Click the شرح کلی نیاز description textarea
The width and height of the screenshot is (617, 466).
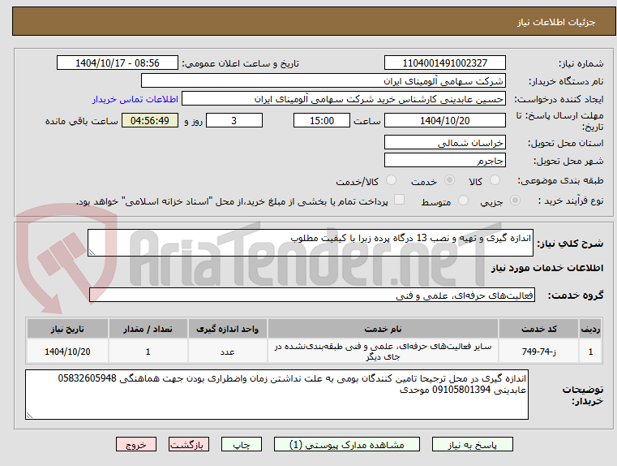click(x=311, y=243)
